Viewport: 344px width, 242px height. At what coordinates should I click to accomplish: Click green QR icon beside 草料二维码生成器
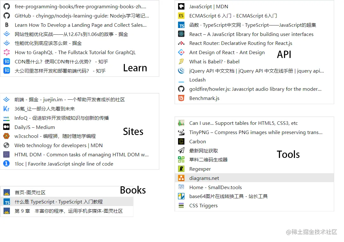click(x=181, y=160)
